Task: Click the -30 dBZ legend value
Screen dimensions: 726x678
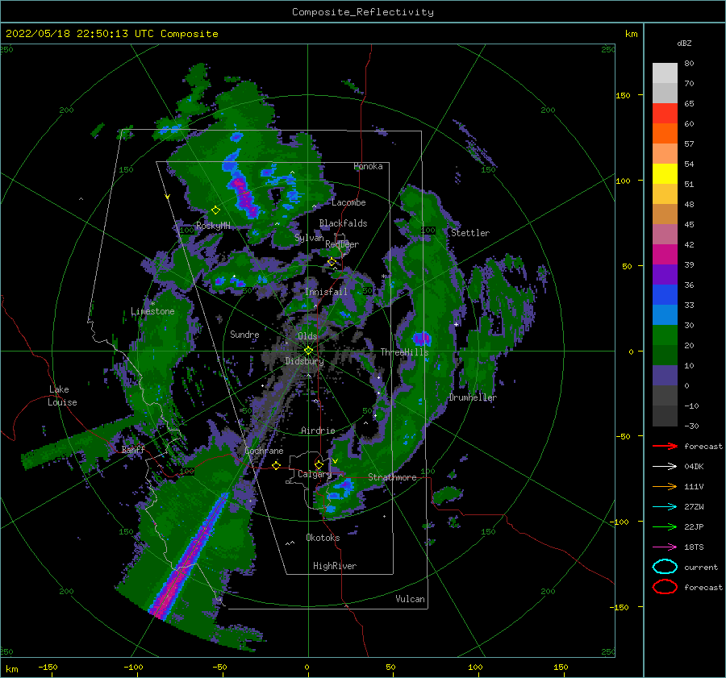Action: point(691,426)
